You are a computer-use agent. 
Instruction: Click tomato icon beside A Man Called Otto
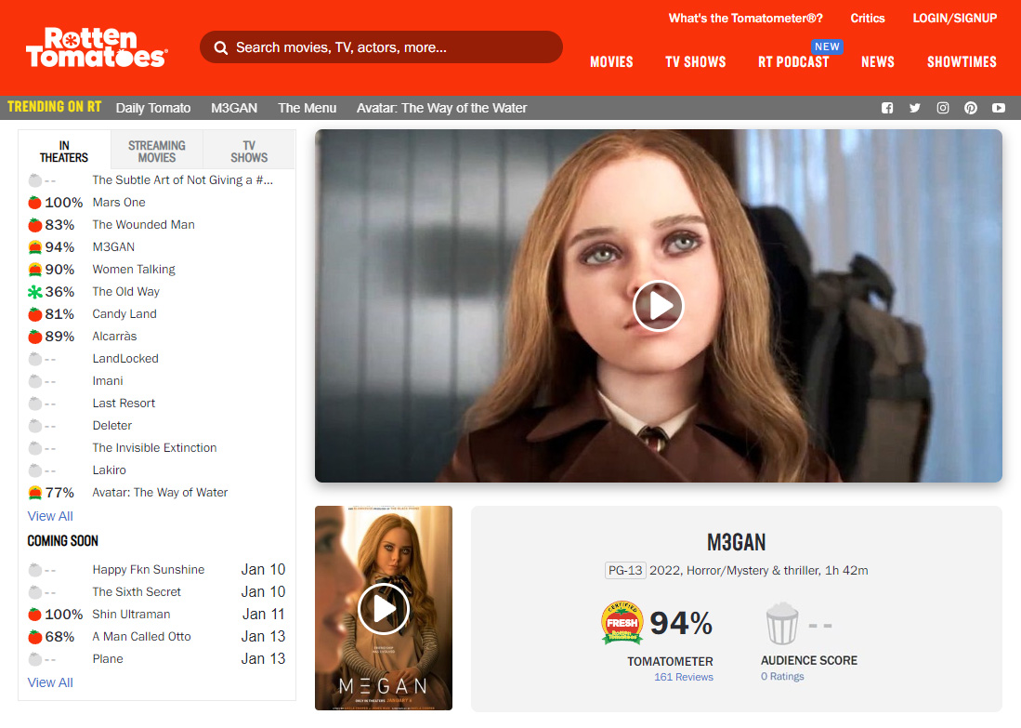pos(35,637)
